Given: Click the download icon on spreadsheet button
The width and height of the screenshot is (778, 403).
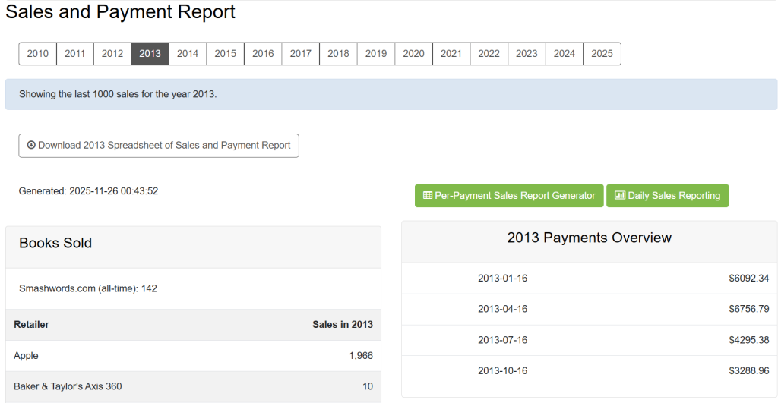Looking at the screenshot, I should [31, 146].
